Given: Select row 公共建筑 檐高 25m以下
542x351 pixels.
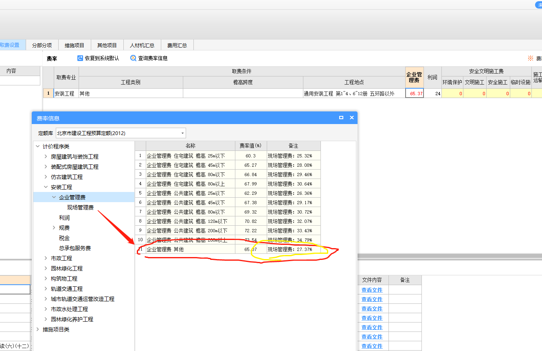Looking at the screenshot, I should [228, 193].
